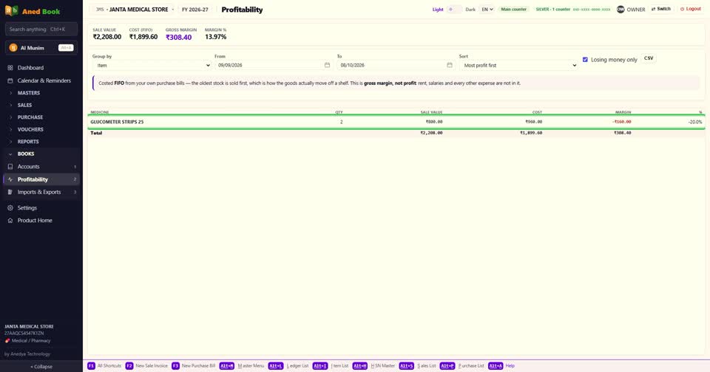Expand the VOUCHERS section

coord(30,129)
